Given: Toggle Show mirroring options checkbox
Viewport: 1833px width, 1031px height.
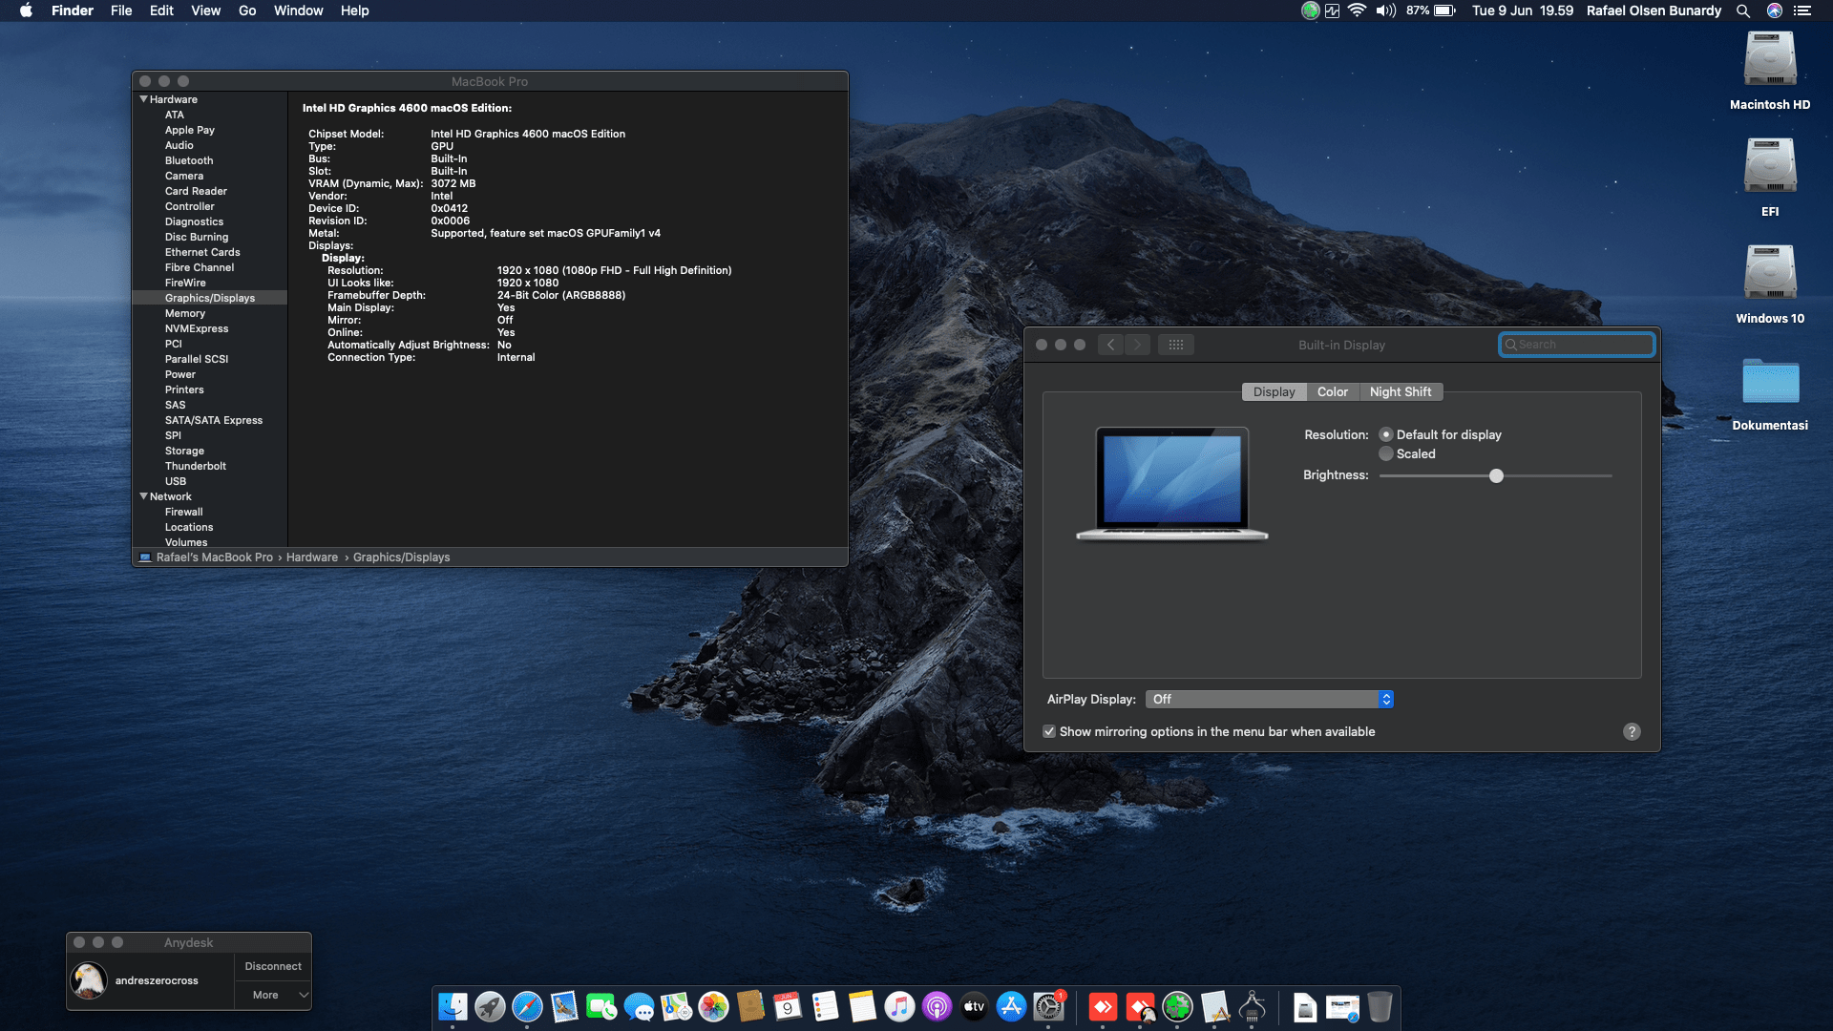Looking at the screenshot, I should point(1049,731).
